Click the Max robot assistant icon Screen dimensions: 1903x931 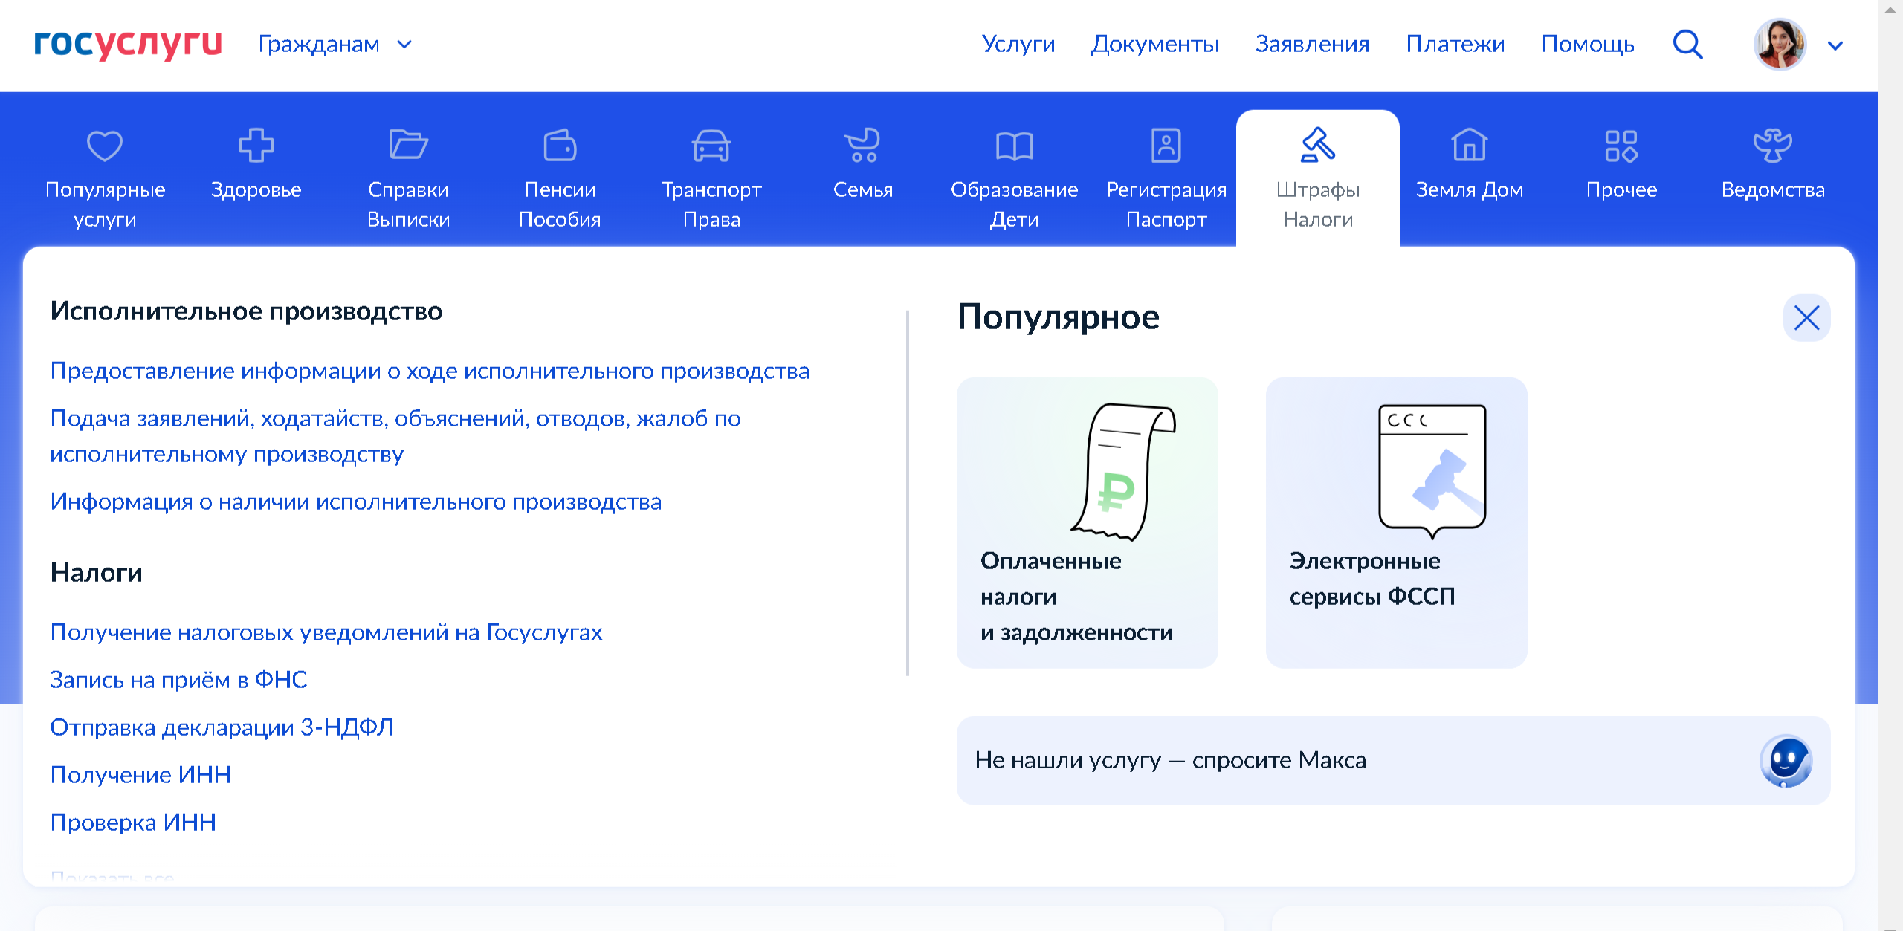click(1785, 760)
